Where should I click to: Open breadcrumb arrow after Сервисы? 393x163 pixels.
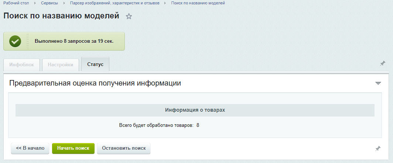click(64, 3)
